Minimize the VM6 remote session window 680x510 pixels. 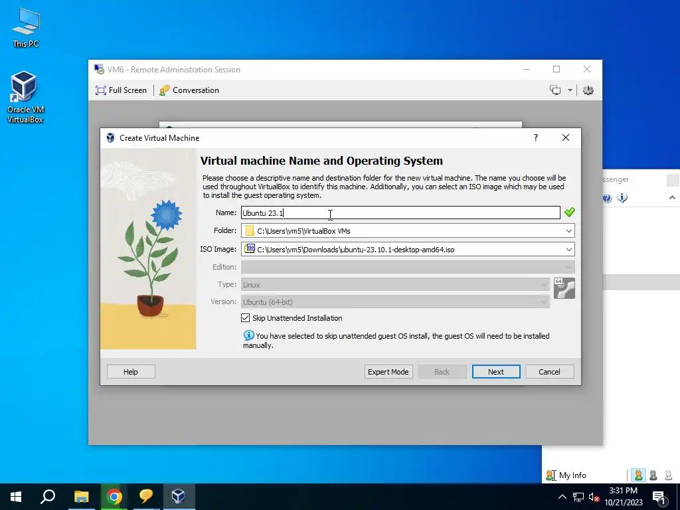pyautogui.click(x=527, y=69)
